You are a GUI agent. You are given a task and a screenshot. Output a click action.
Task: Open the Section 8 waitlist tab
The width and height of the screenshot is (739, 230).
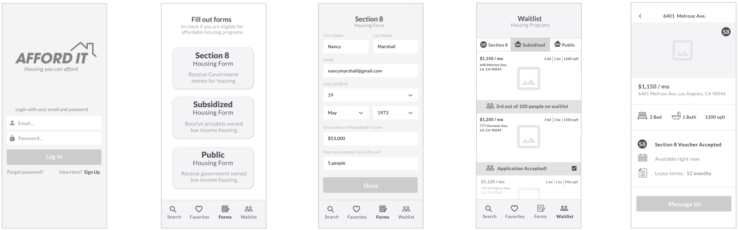pos(494,45)
